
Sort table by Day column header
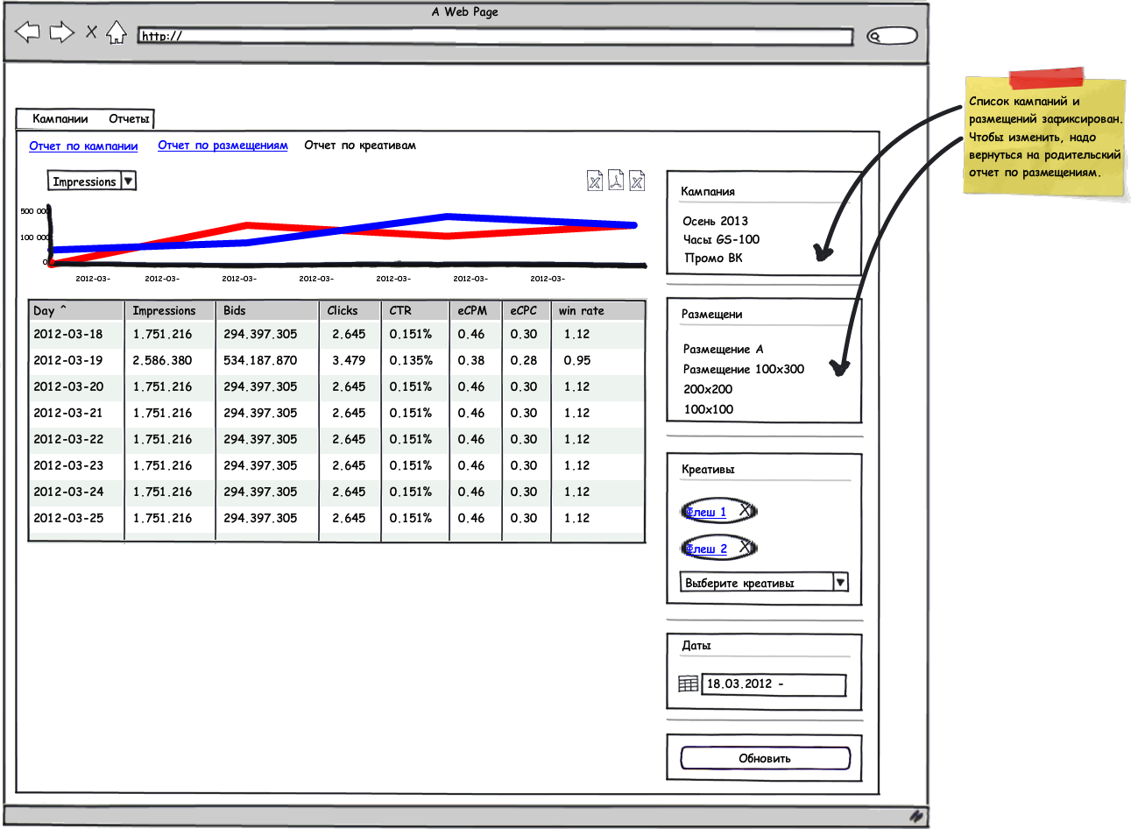tap(50, 310)
